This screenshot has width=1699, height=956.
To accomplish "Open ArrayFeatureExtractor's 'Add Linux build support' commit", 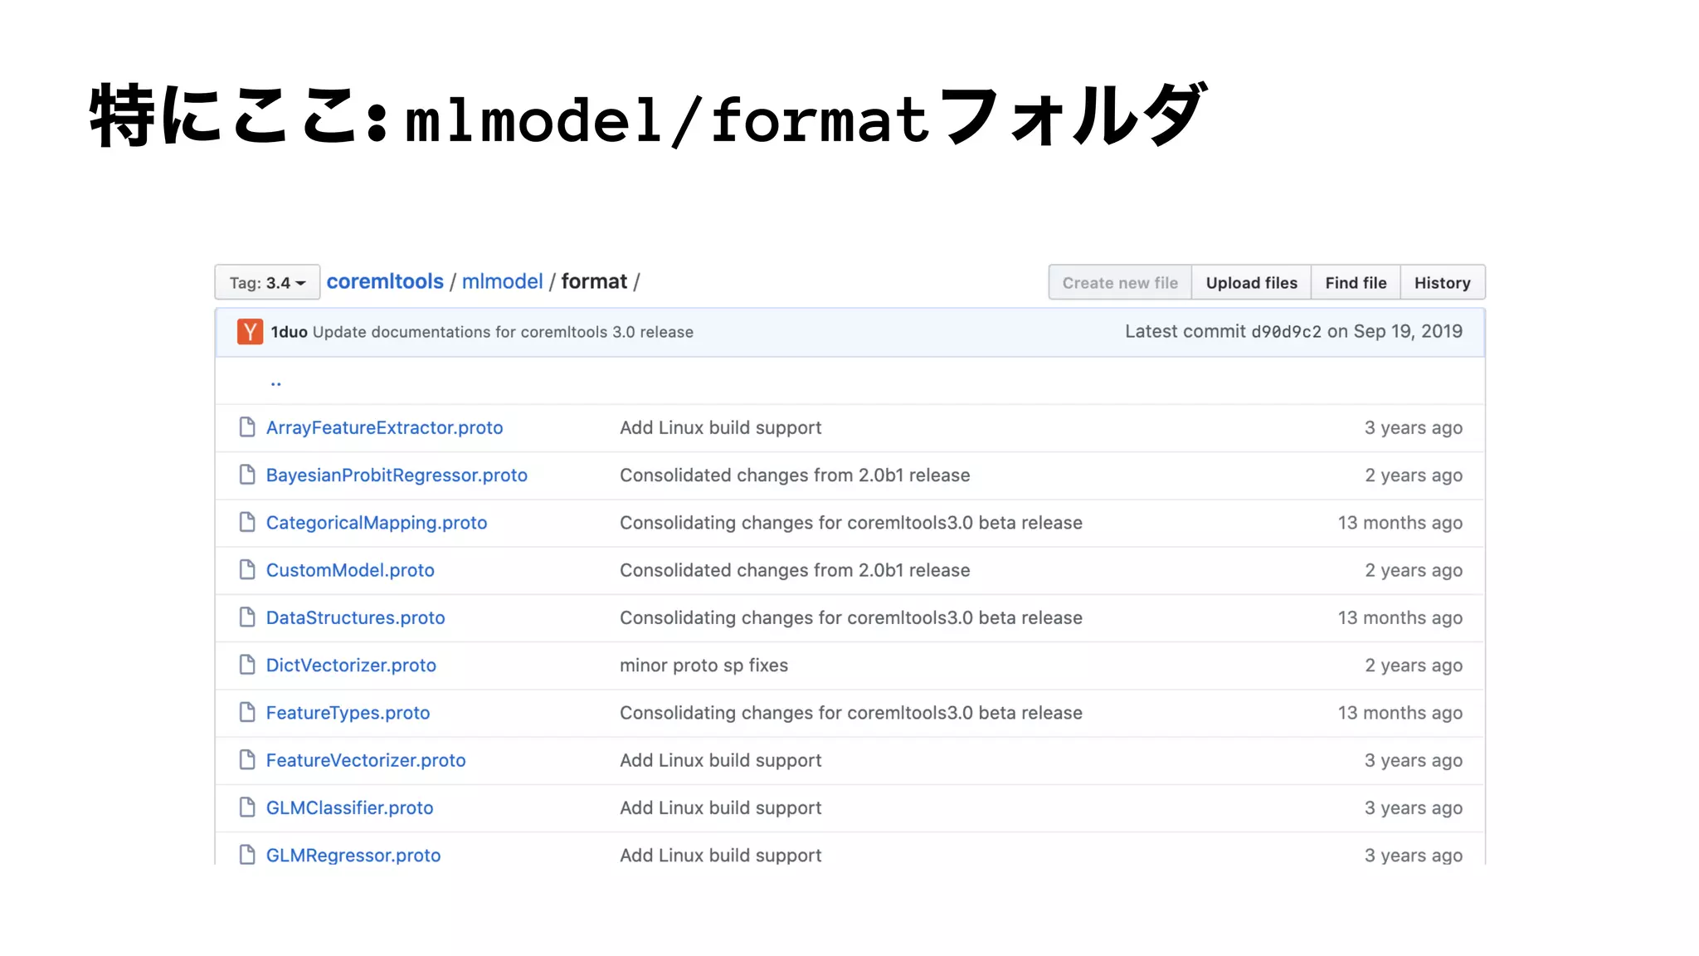I will 720,427.
